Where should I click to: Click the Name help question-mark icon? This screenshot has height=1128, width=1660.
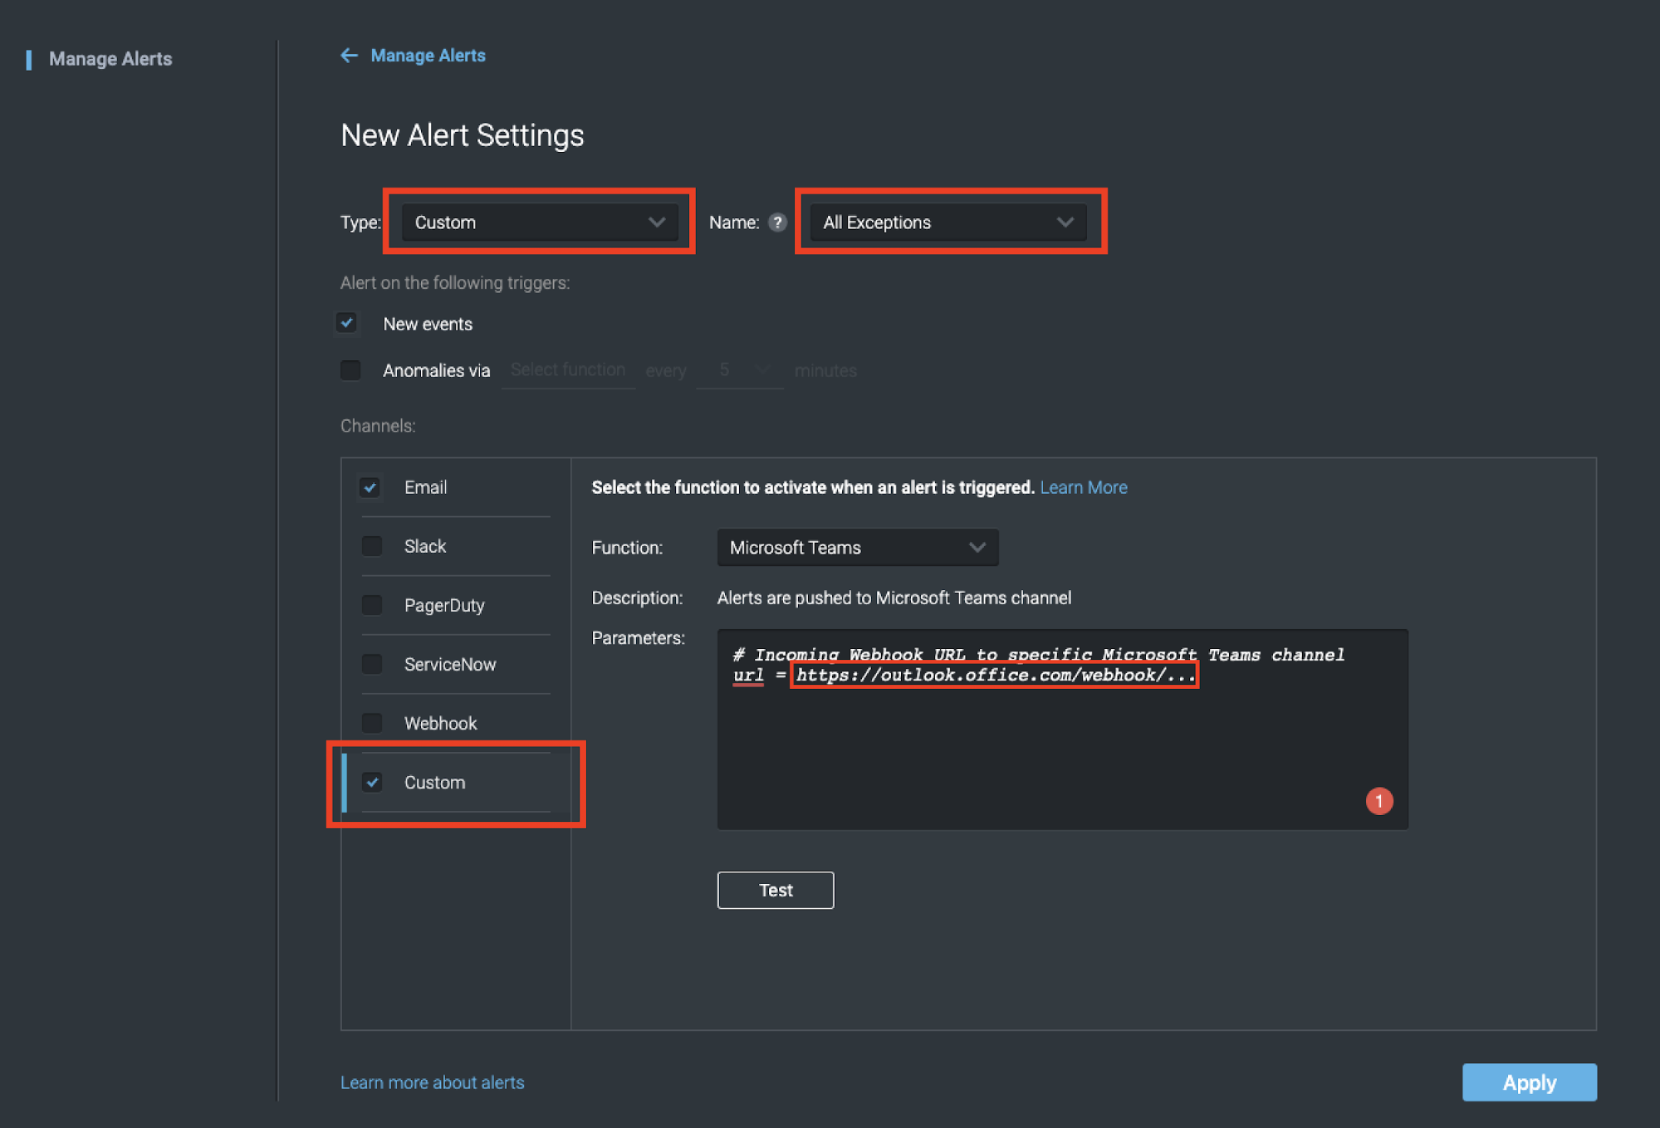(x=777, y=222)
